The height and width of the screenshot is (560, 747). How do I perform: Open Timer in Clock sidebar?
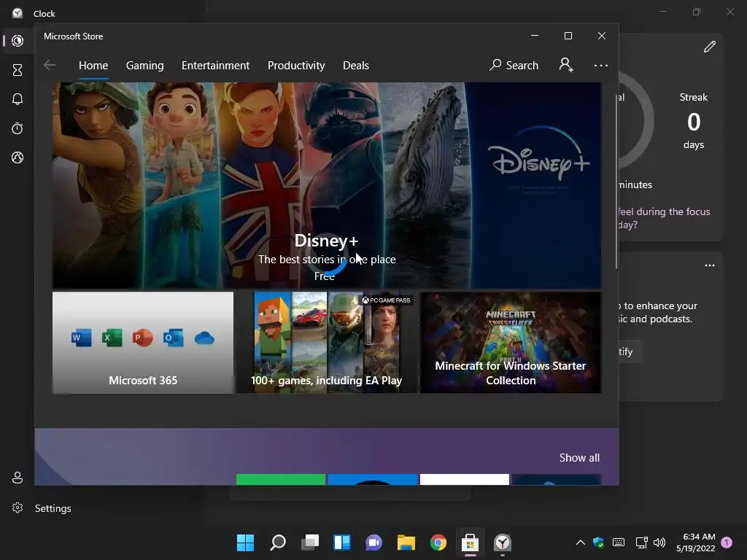pyautogui.click(x=18, y=71)
